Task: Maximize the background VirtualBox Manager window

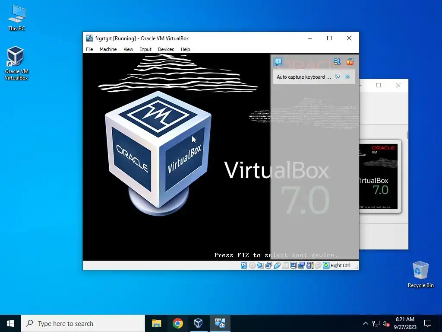Action: [x=379, y=85]
